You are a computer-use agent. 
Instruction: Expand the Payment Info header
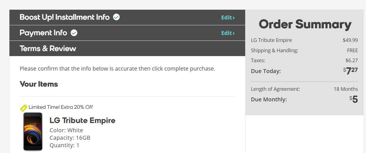[x=43, y=33]
